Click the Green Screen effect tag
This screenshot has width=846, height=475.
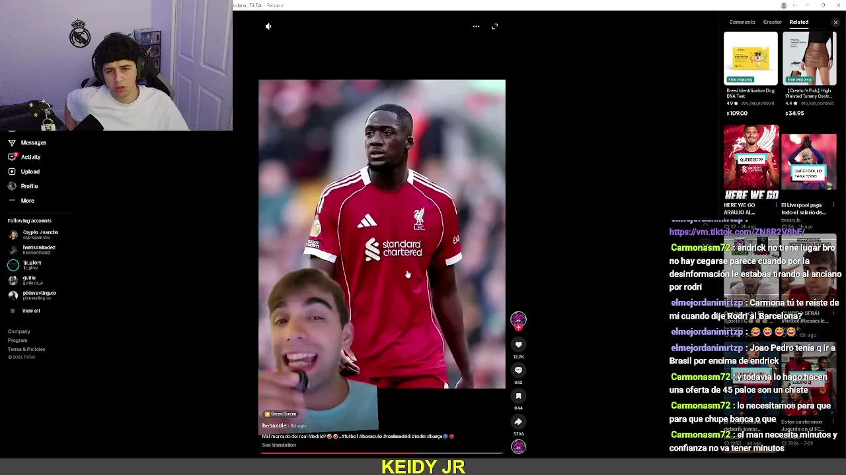(281, 414)
